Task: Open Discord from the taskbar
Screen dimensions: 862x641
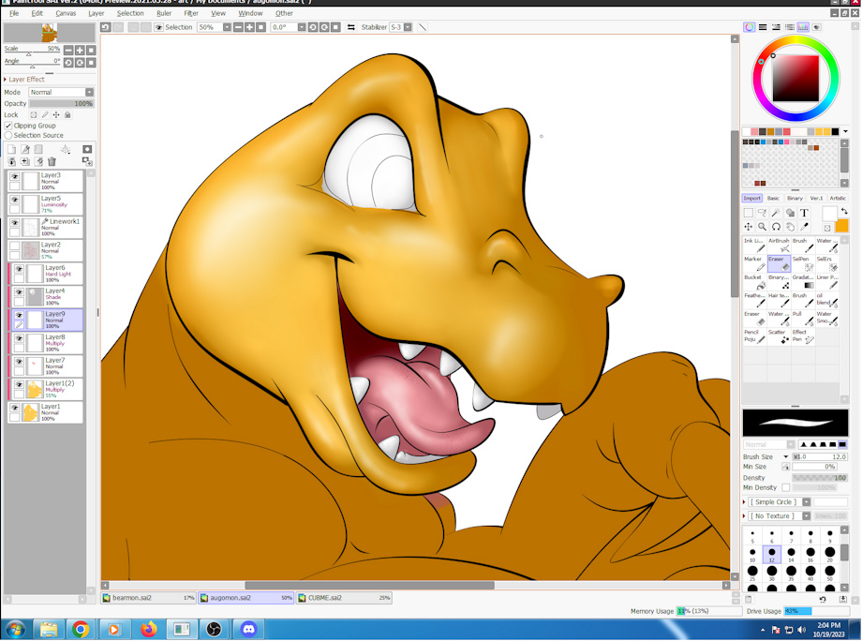Action: click(248, 629)
